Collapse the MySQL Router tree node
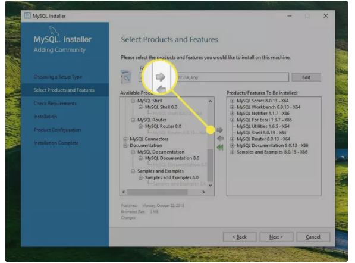This screenshot has height=263, width=355. pos(133,120)
